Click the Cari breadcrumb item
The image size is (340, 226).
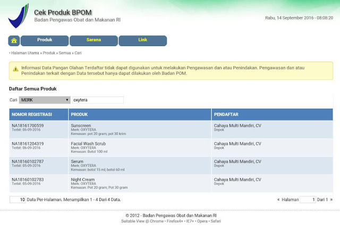[78, 53]
